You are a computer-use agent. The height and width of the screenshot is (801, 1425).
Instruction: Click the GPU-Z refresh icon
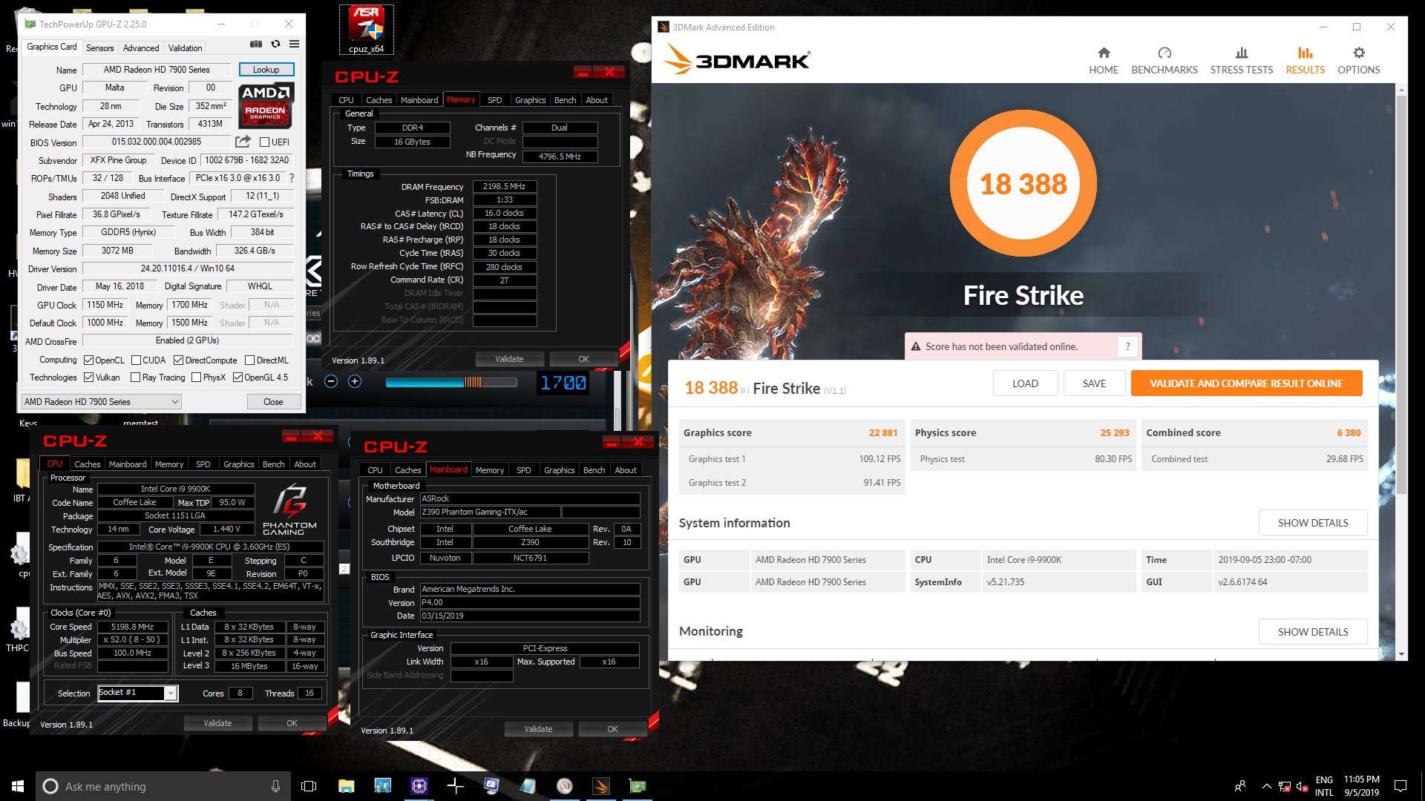[x=275, y=44]
